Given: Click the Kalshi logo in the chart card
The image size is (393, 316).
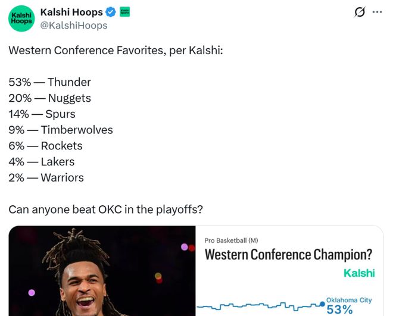Looking at the screenshot, I should coord(359,273).
